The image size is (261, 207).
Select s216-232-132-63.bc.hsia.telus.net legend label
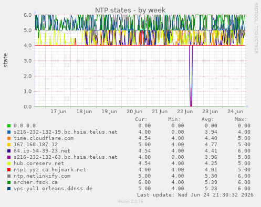click(x=66, y=157)
